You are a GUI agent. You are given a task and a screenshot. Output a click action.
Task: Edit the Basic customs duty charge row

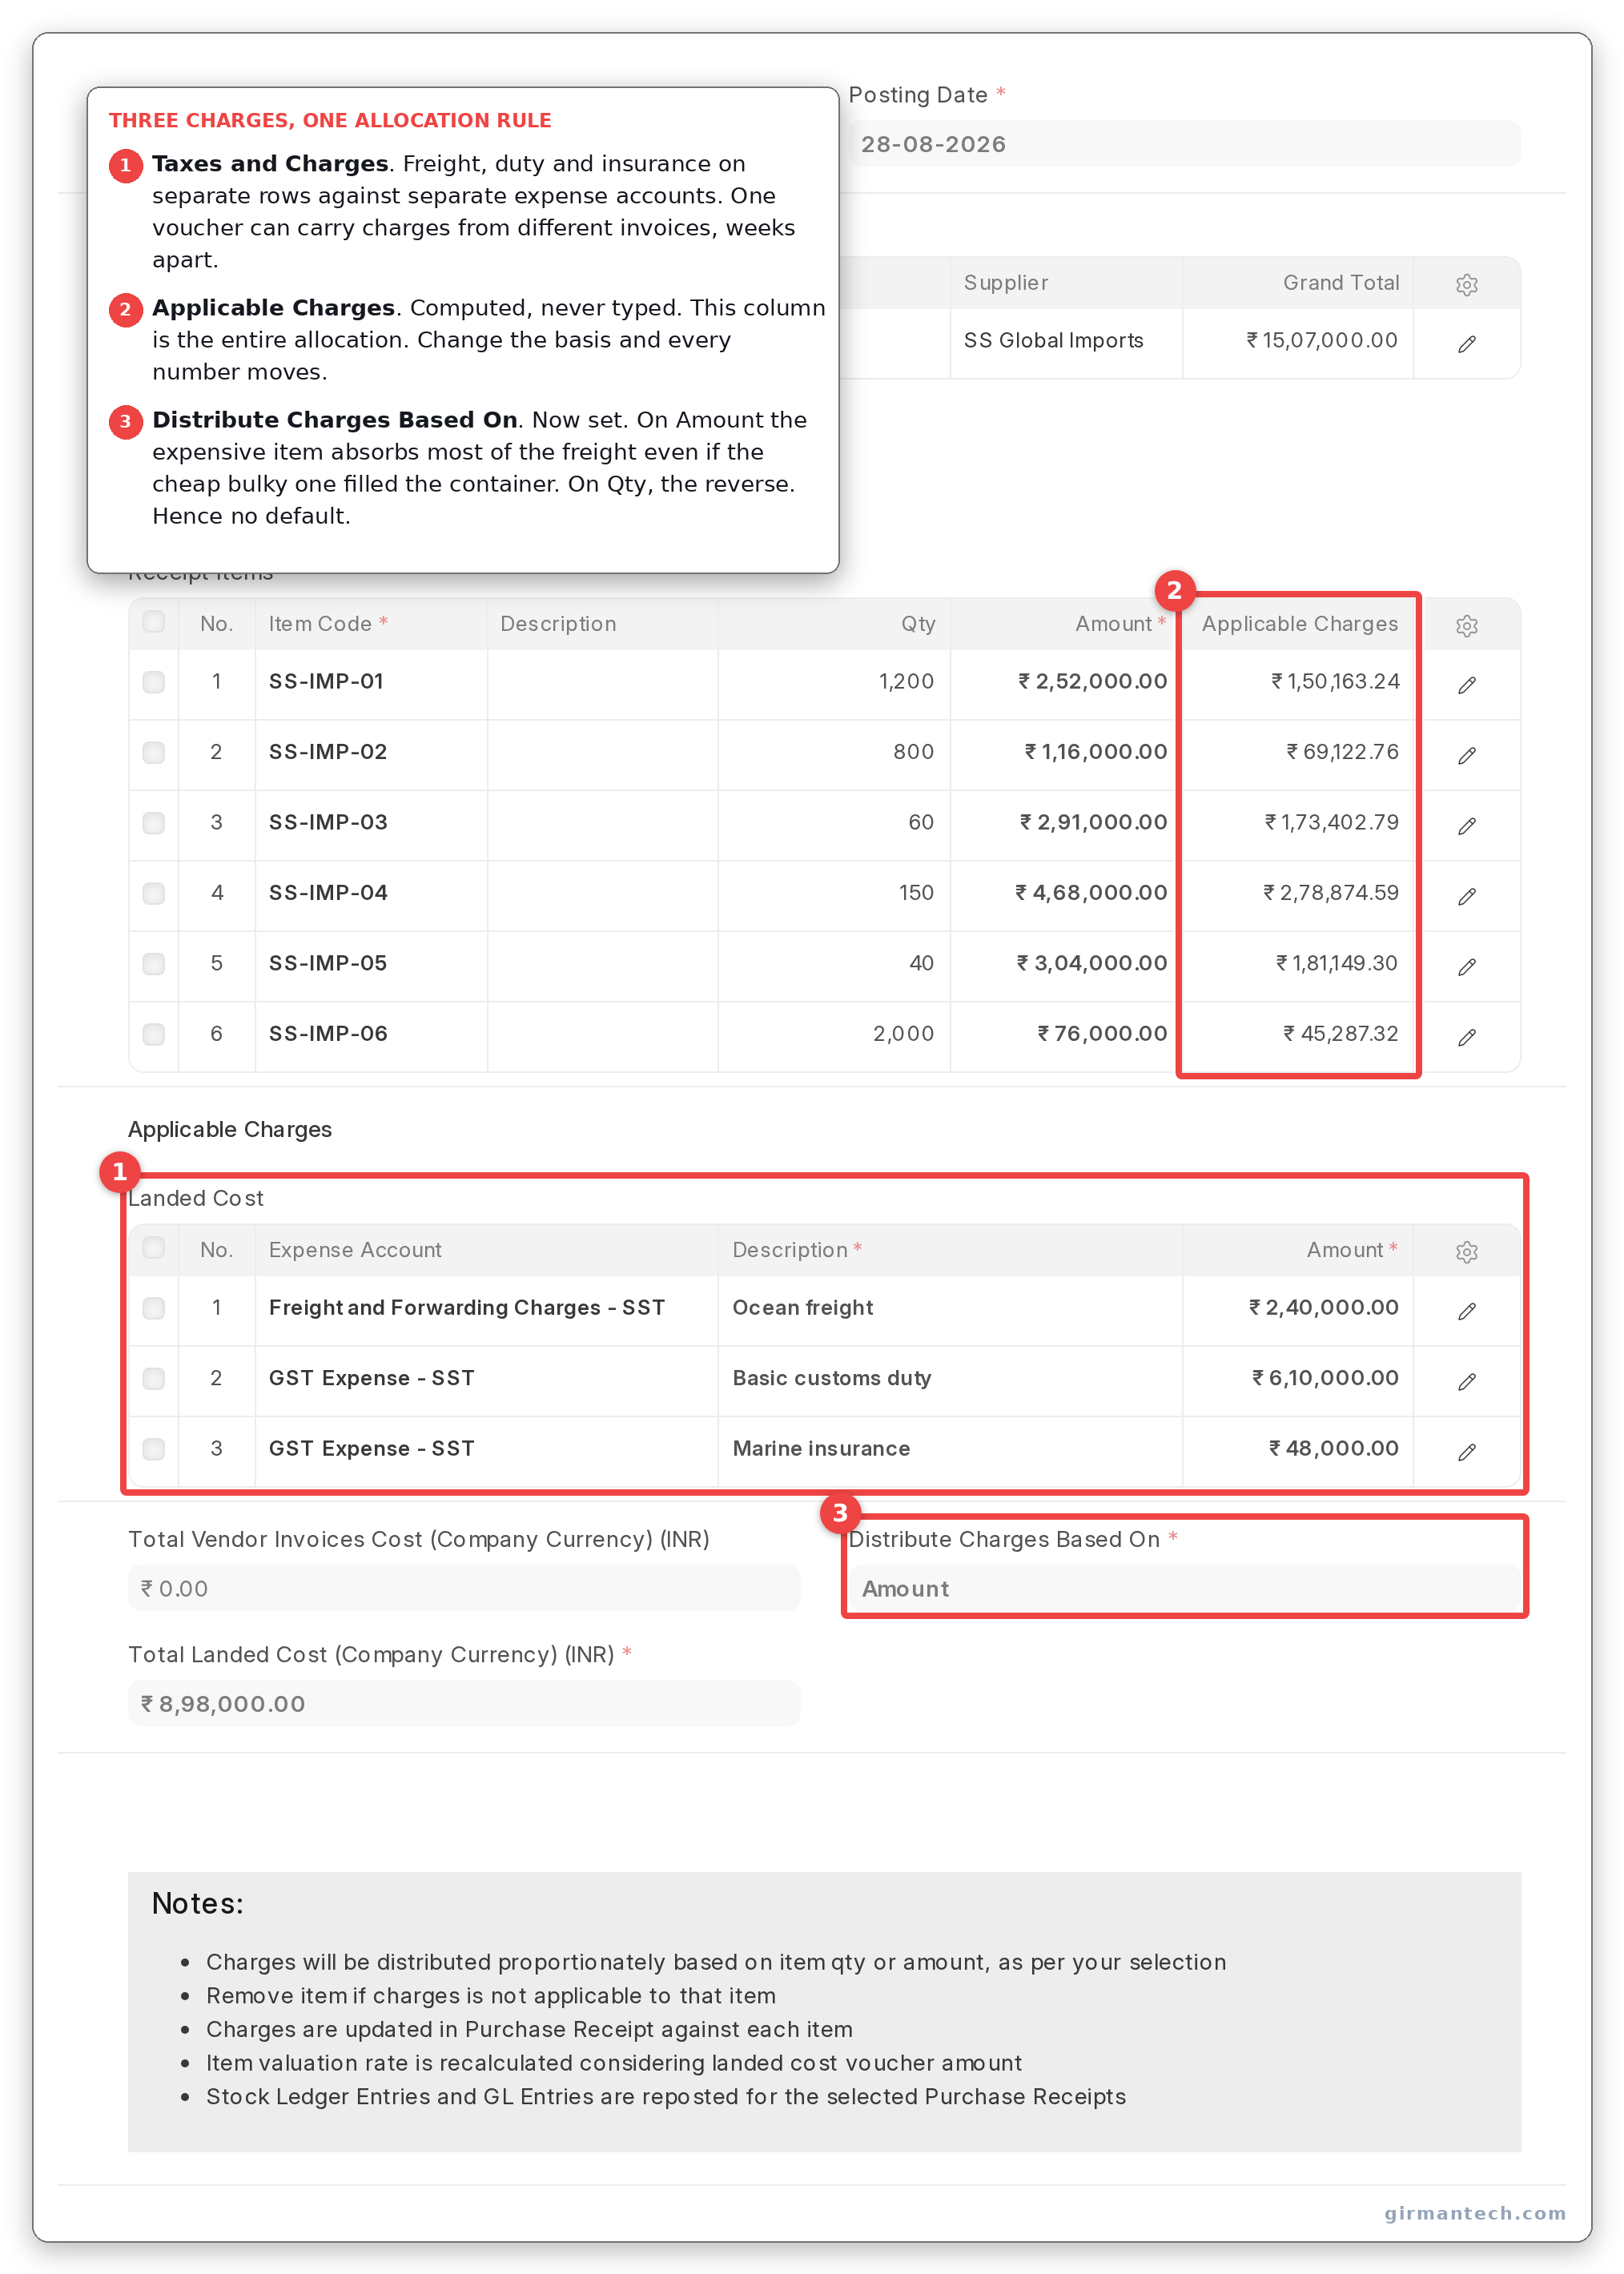1466,1381
